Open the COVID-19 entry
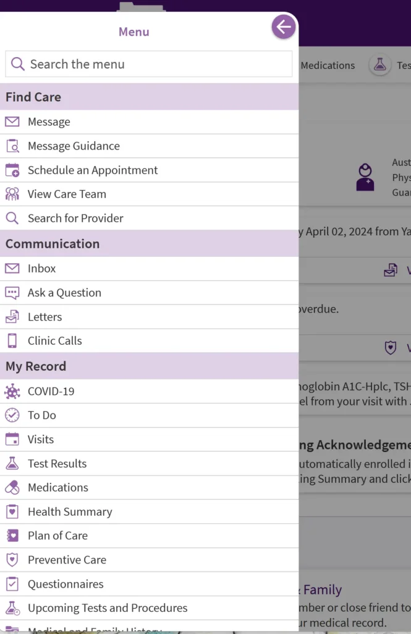 pos(150,391)
